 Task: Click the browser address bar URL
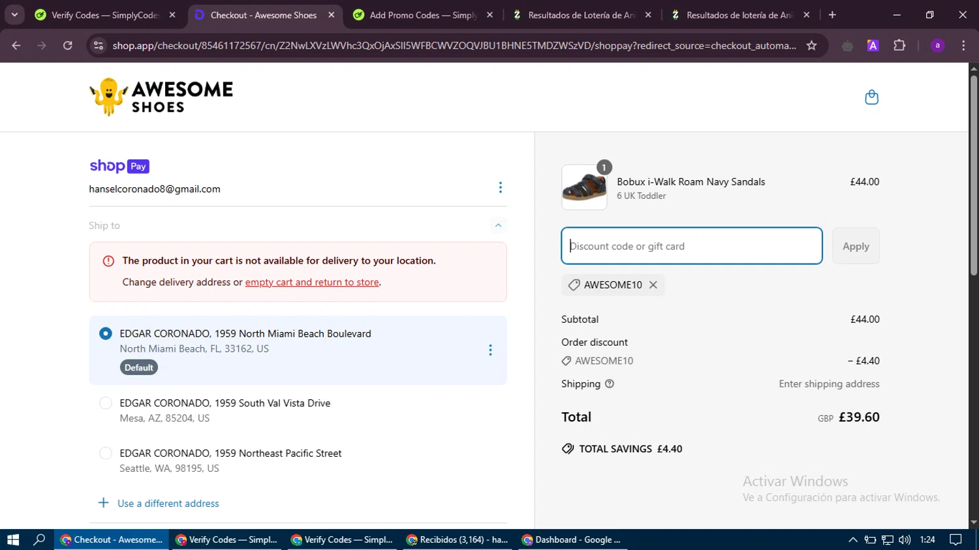pyautogui.click(x=454, y=46)
